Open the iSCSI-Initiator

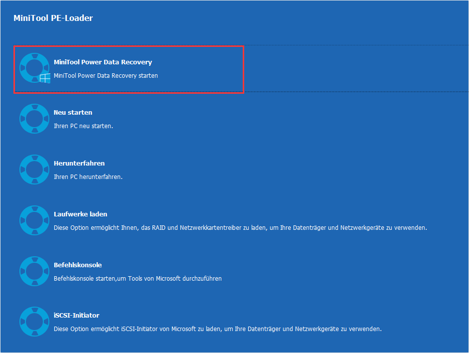click(x=125, y=322)
